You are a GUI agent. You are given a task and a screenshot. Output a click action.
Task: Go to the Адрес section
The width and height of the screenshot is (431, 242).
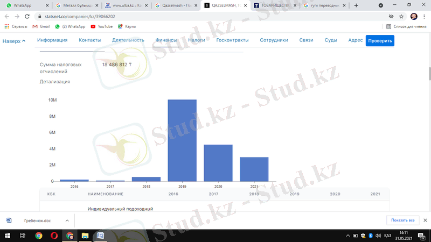(x=356, y=40)
